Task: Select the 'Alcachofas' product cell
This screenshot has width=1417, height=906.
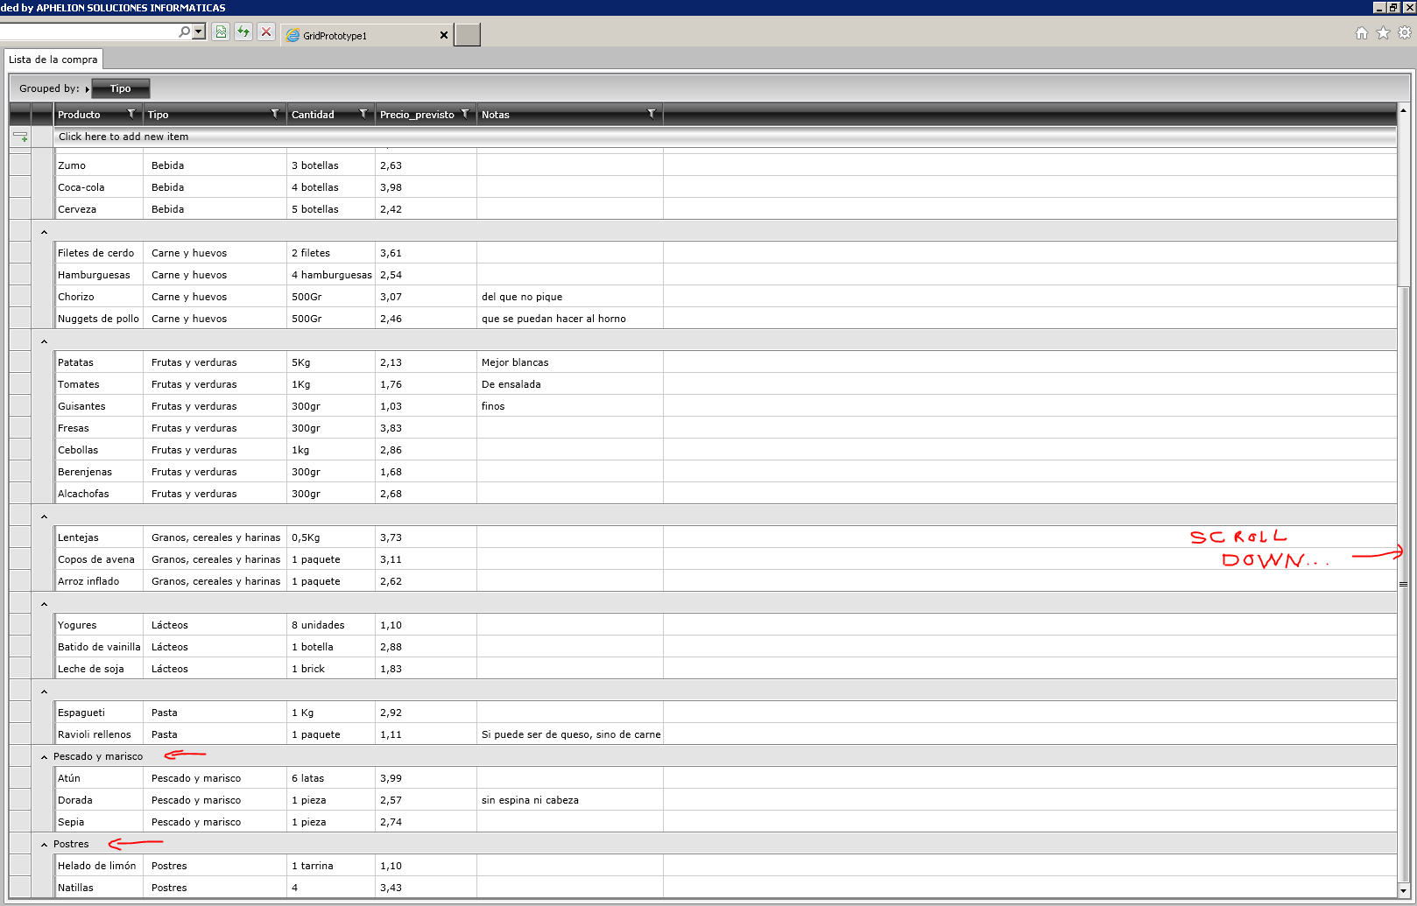Action: (x=99, y=494)
